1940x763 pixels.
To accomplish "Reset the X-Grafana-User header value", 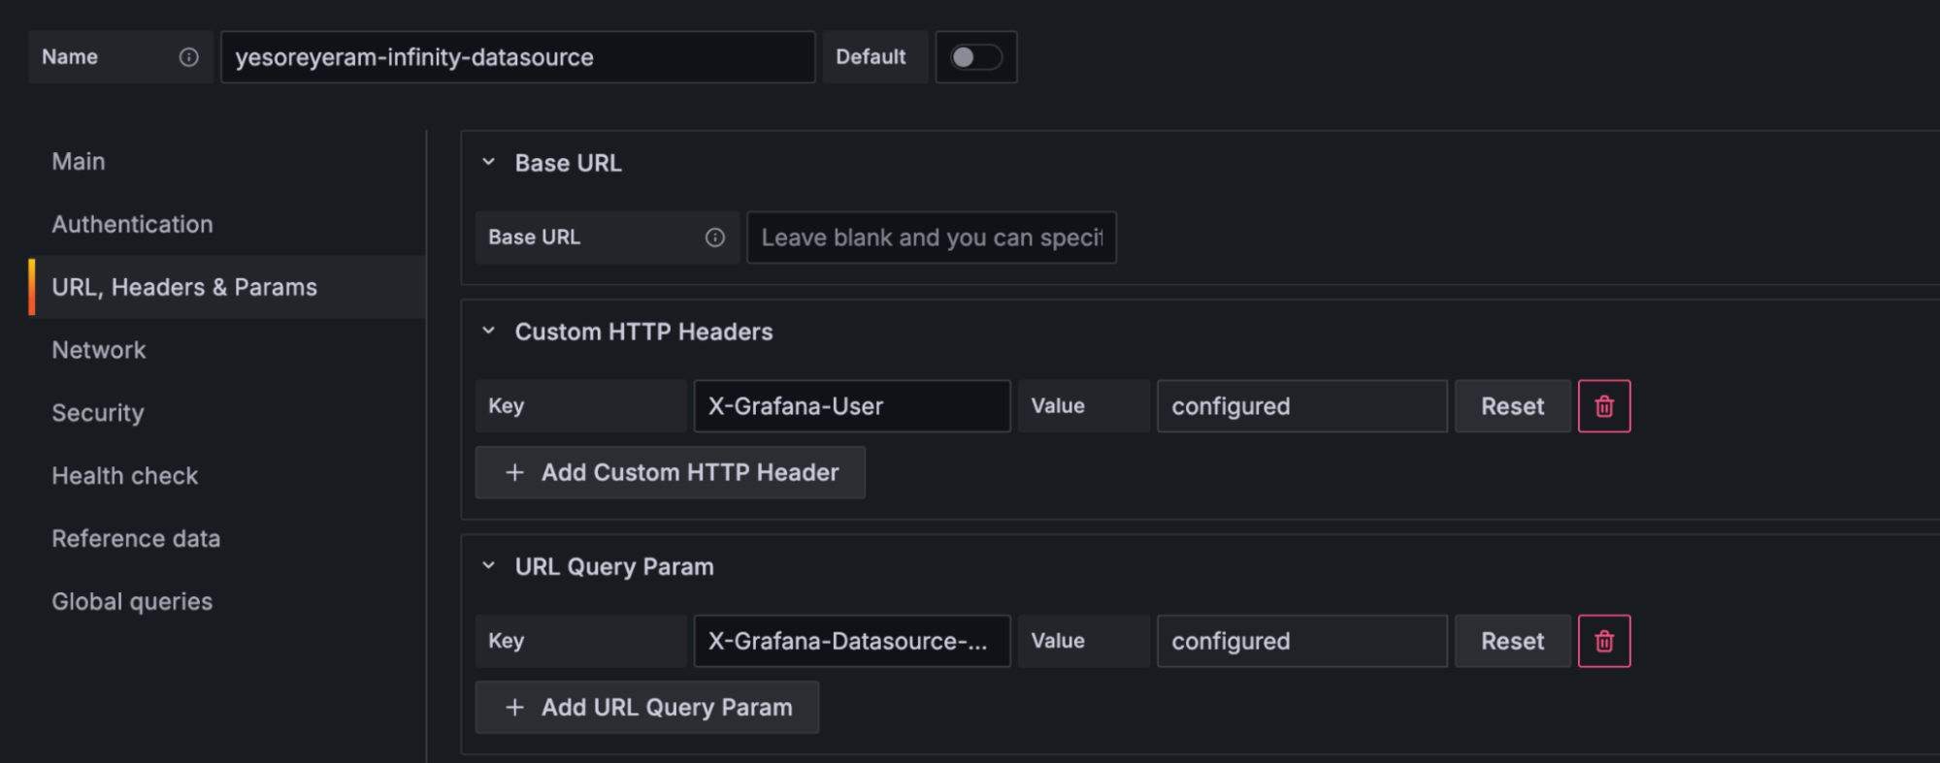I will click(1512, 406).
